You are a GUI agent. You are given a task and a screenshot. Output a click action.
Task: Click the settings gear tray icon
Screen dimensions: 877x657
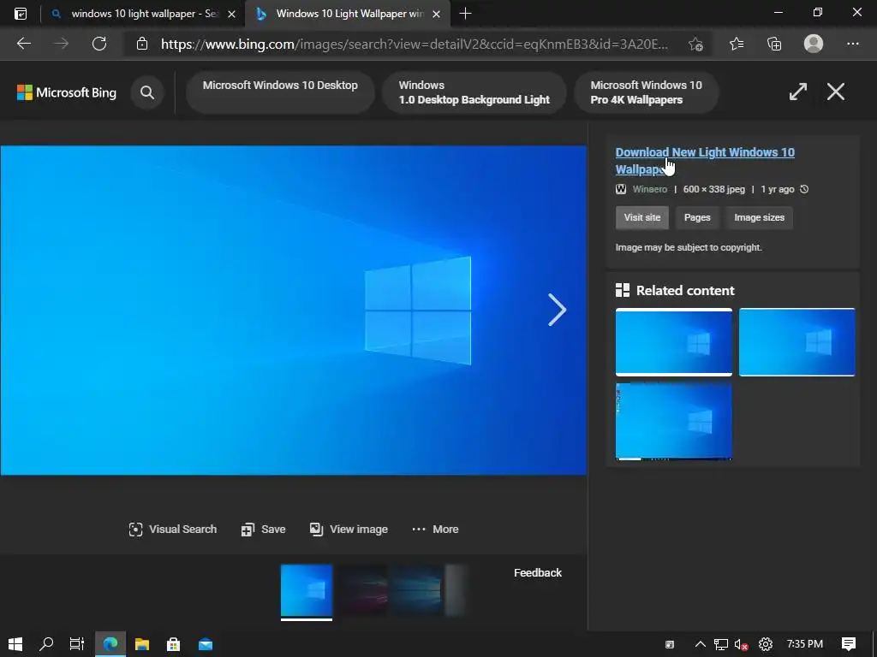click(x=766, y=644)
